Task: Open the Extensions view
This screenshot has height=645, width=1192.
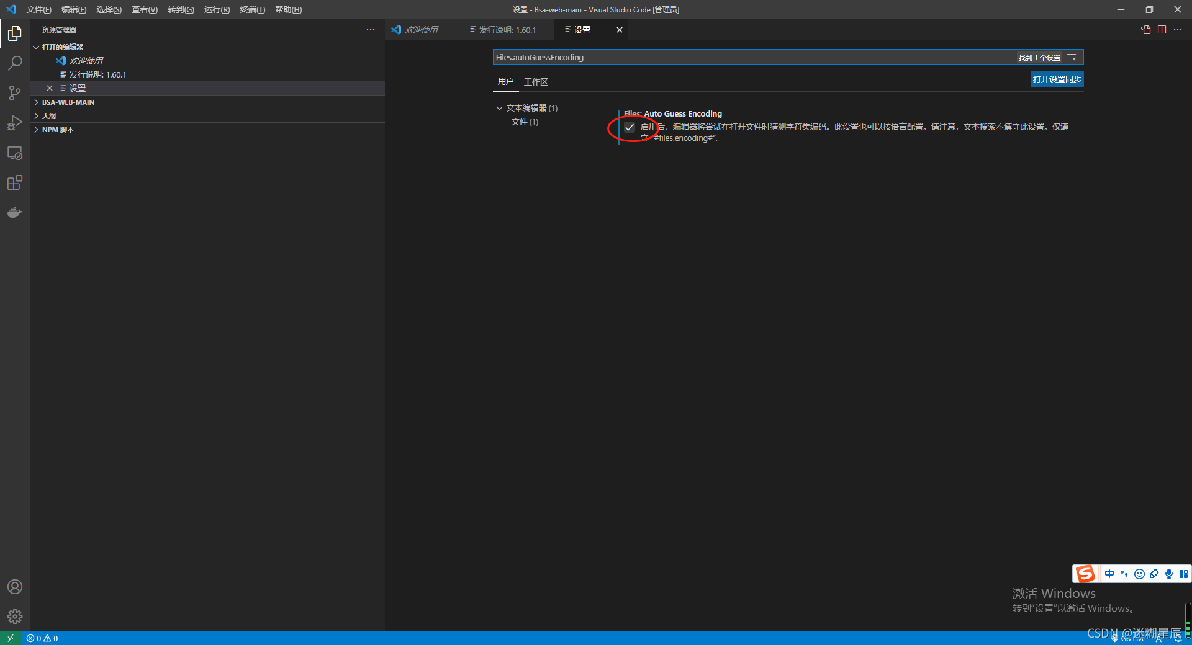Action: click(15, 182)
